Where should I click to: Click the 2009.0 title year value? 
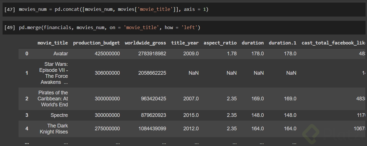pos(191,54)
